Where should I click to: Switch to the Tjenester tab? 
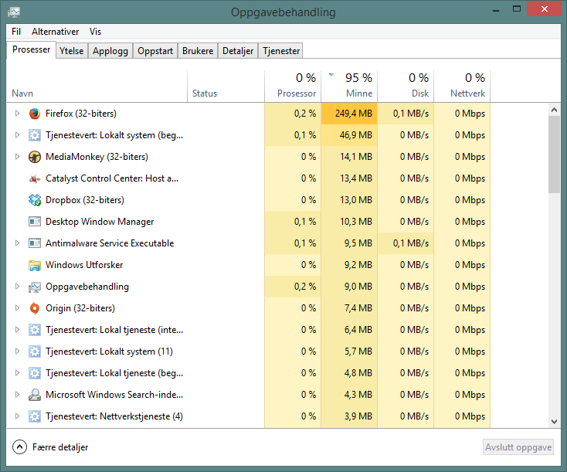click(281, 51)
